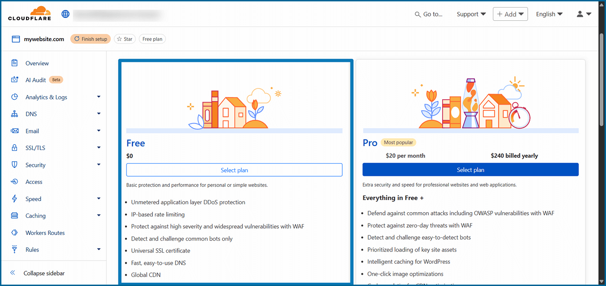Expand the Security submenu arrow
This screenshot has height=286, width=606.
coord(98,165)
